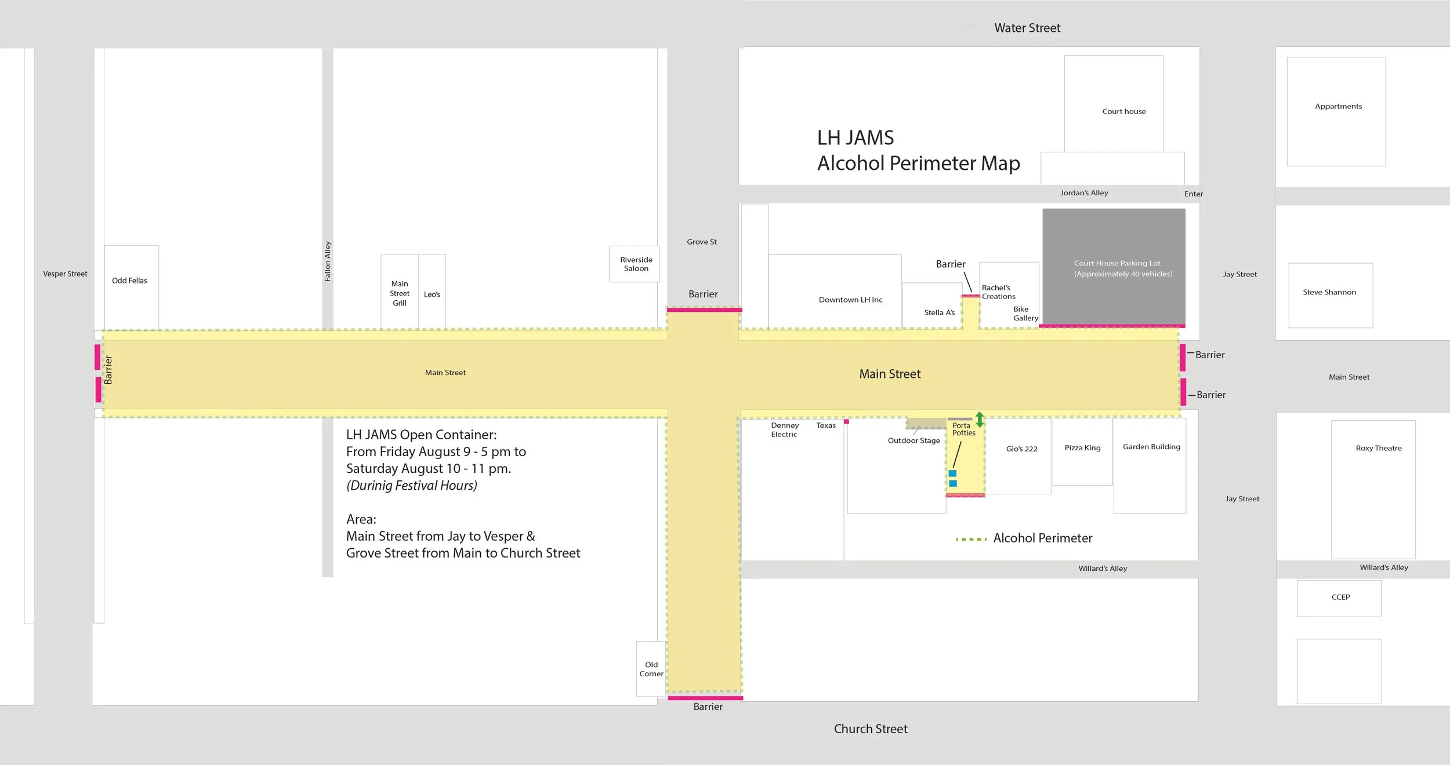Click the Old Corner building
This screenshot has width=1450, height=765.
[651, 669]
